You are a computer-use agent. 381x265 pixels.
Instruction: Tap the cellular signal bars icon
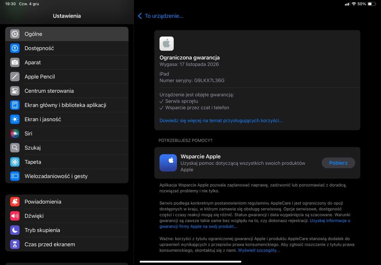347,4
